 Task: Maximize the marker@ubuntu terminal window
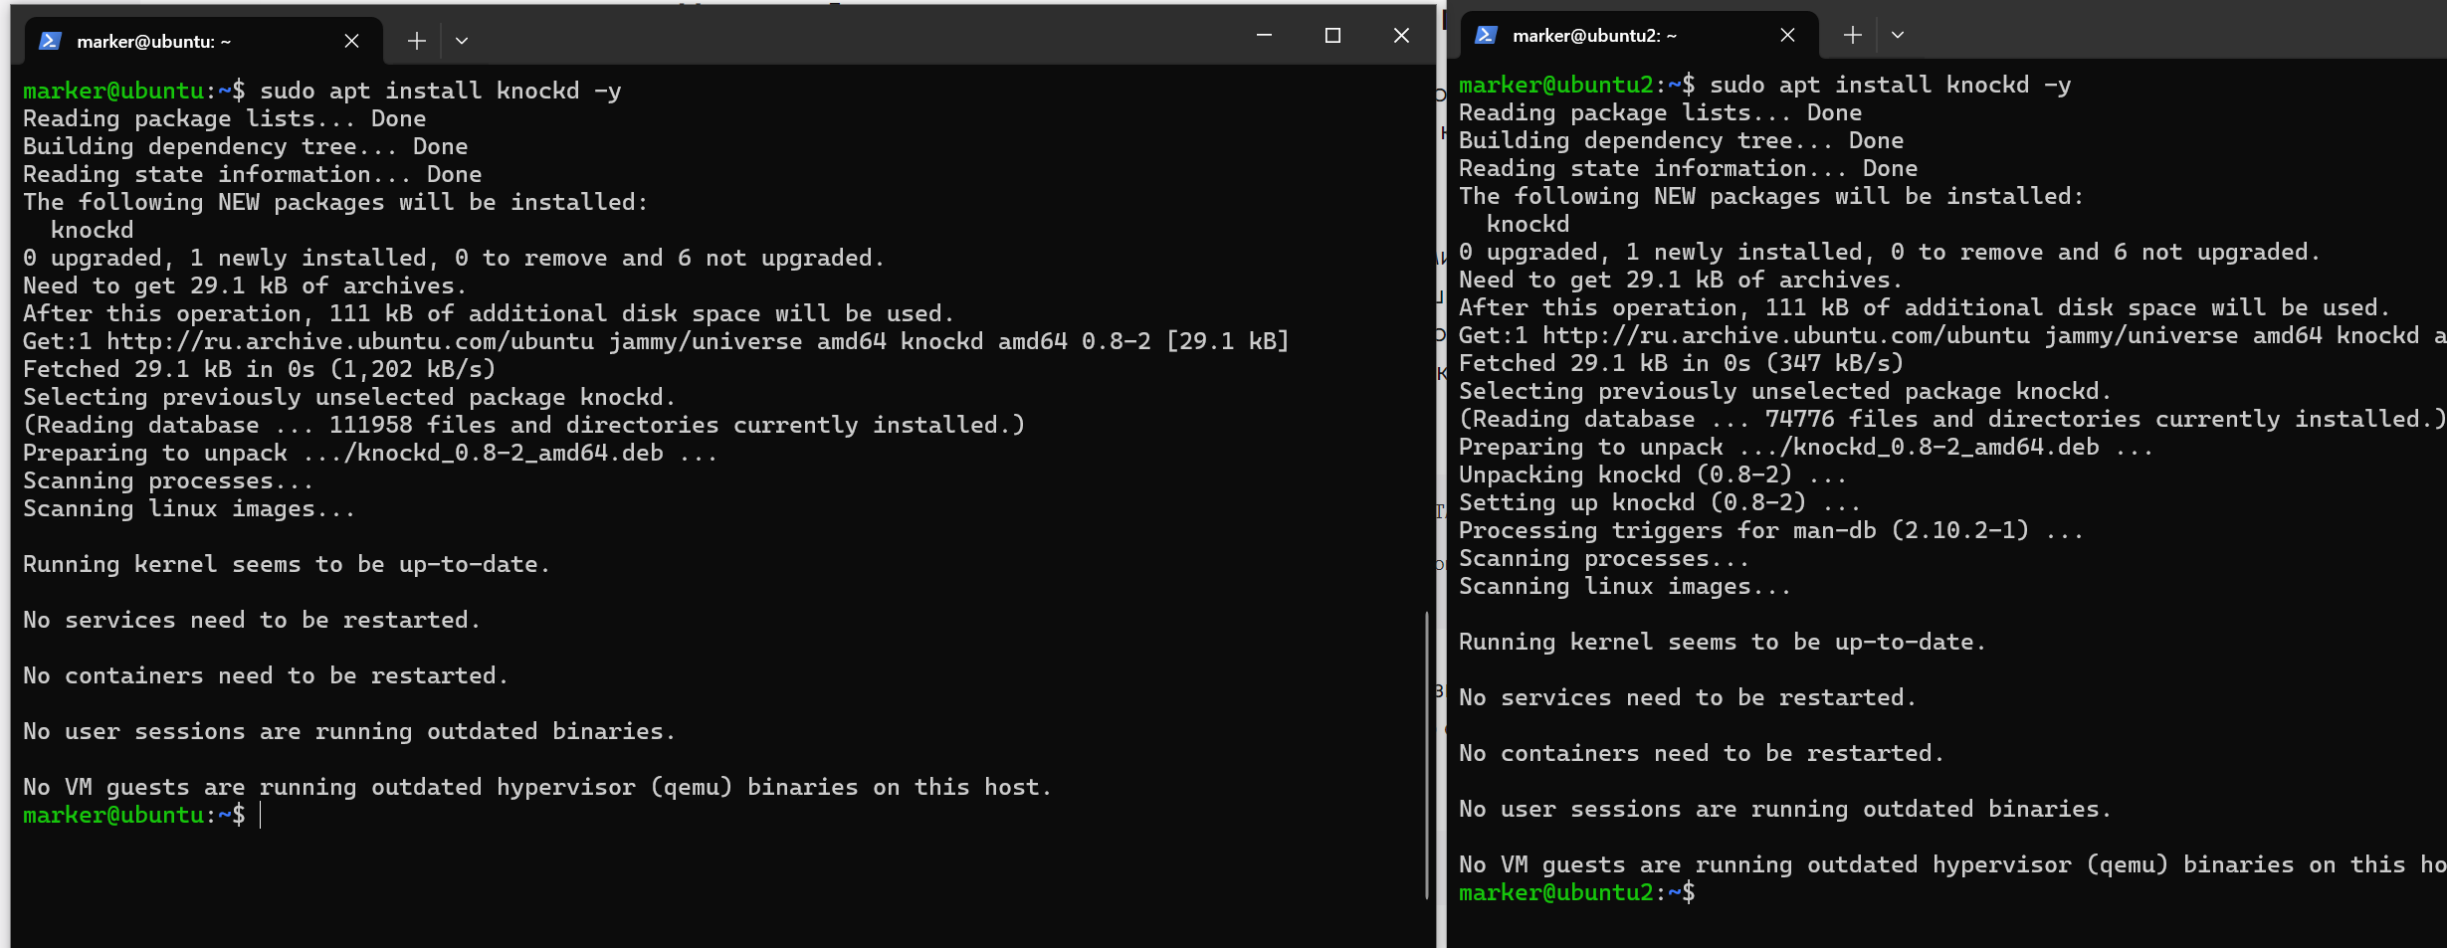[1332, 36]
